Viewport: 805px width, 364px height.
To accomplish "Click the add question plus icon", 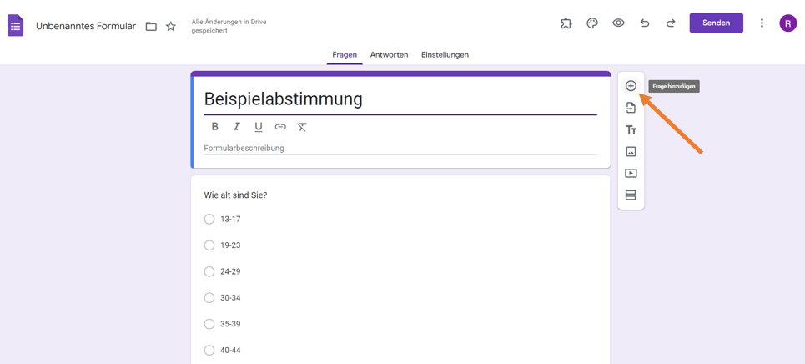I will [631, 86].
